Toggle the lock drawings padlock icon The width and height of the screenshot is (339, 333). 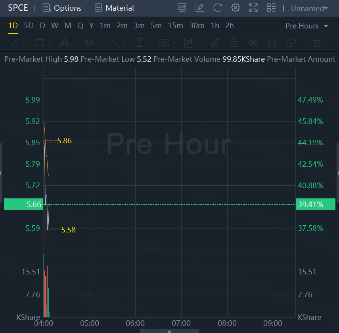(234, 42)
